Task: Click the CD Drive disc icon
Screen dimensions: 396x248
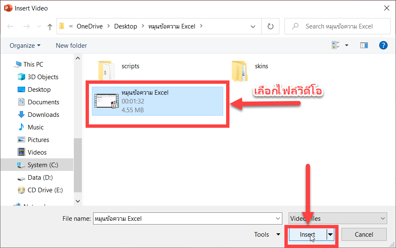Action: click(x=21, y=190)
